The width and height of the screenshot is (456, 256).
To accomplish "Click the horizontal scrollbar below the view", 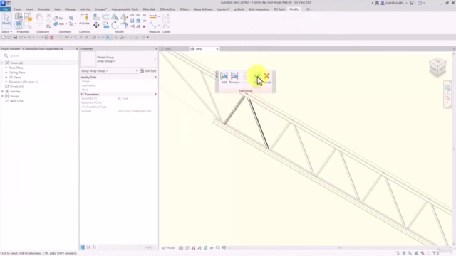I will tap(339, 248).
